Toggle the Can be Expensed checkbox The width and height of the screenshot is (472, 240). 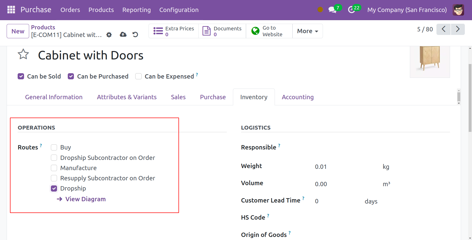click(139, 76)
